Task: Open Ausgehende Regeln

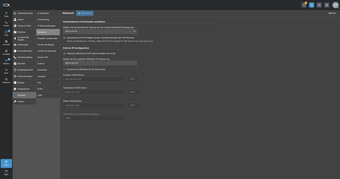Action: [x=24, y=38]
